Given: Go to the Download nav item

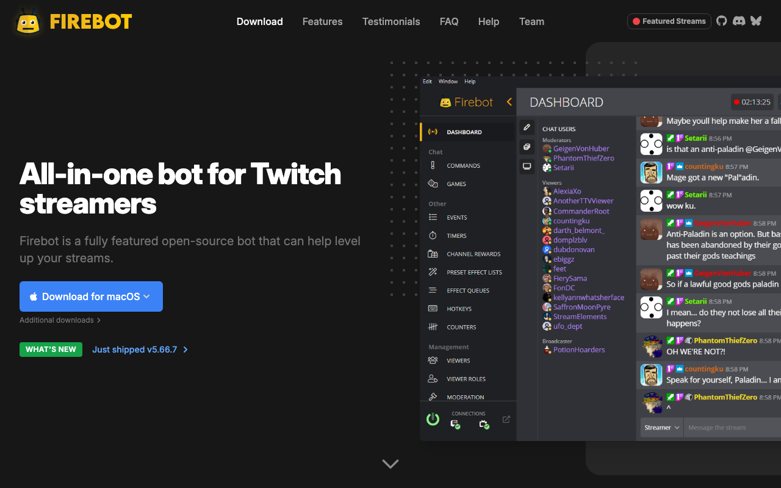Looking at the screenshot, I should point(260,21).
